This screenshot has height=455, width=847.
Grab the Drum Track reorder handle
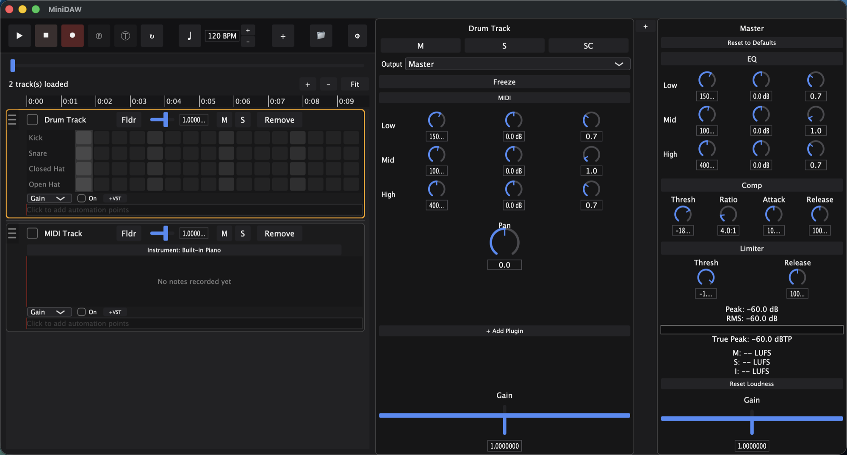[x=12, y=120]
